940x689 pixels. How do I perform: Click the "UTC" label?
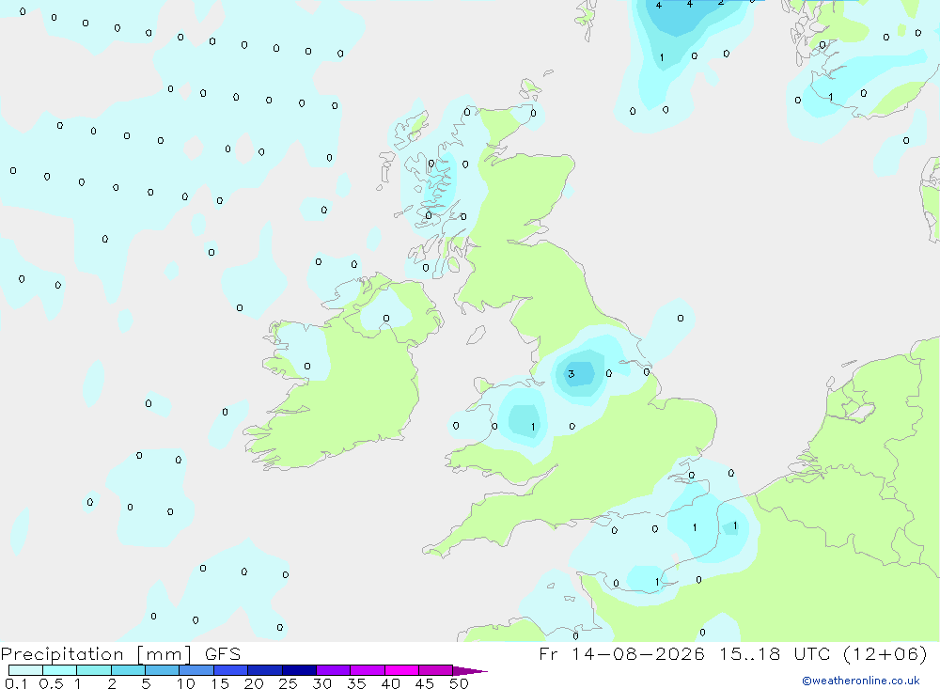point(813,653)
